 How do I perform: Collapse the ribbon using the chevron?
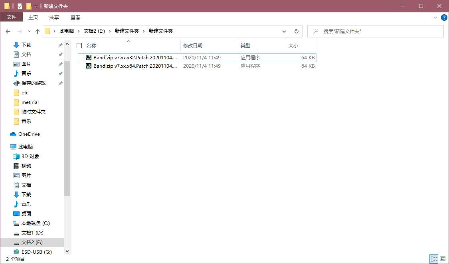click(x=435, y=18)
